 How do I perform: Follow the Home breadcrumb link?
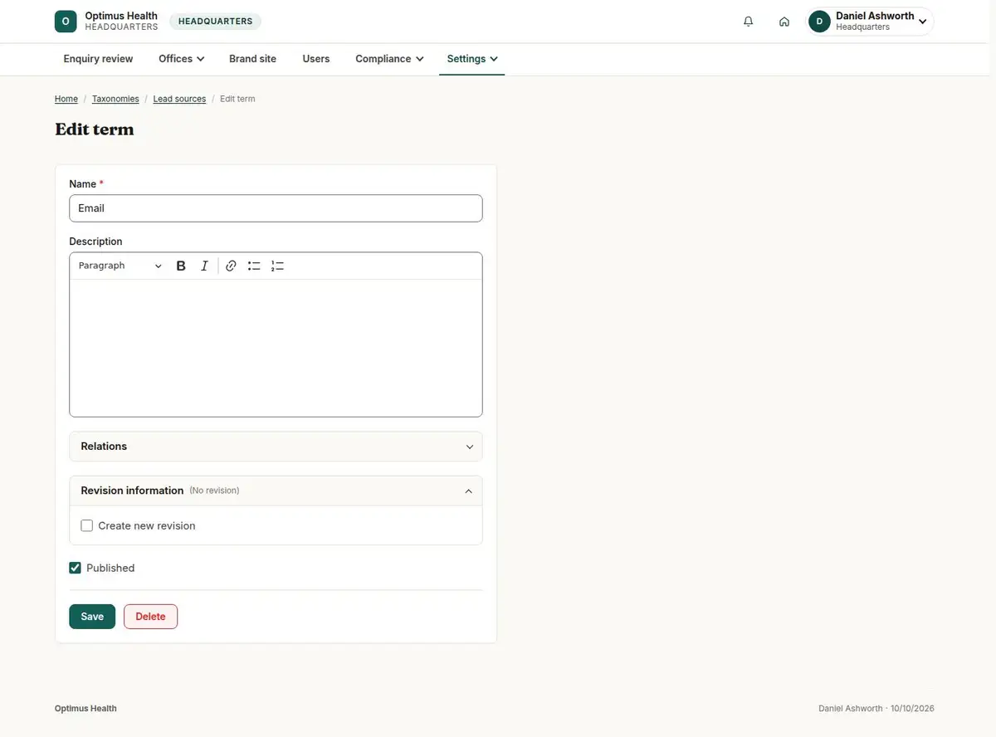pos(66,99)
